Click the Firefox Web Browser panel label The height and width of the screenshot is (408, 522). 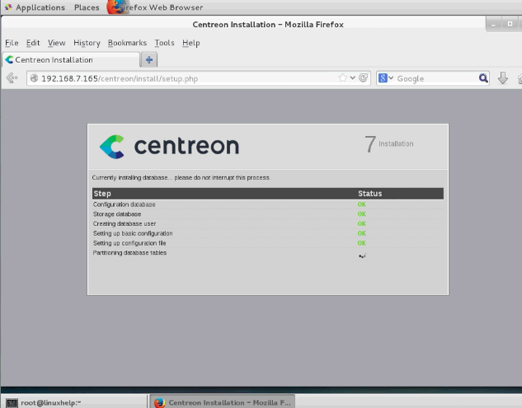pos(161,7)
